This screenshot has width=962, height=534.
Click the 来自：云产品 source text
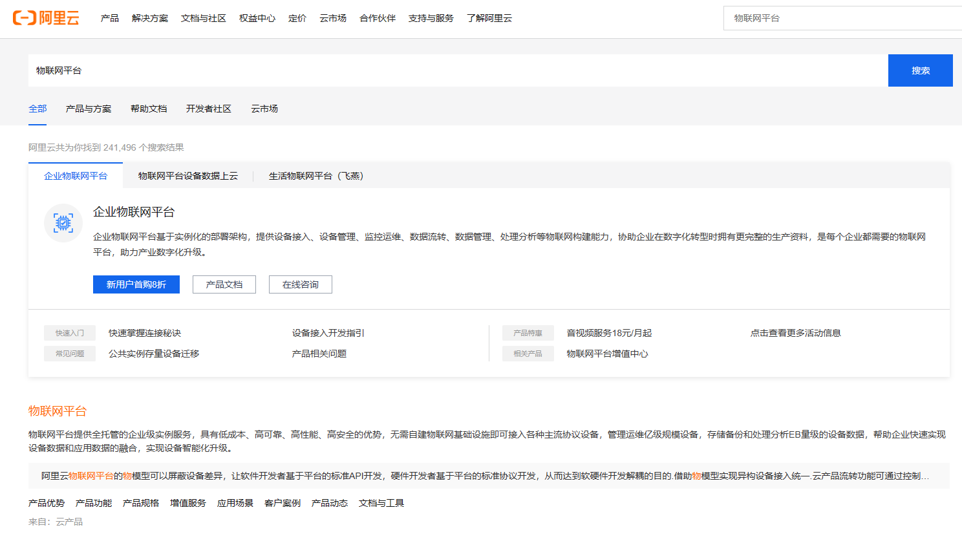click(56, 522)
